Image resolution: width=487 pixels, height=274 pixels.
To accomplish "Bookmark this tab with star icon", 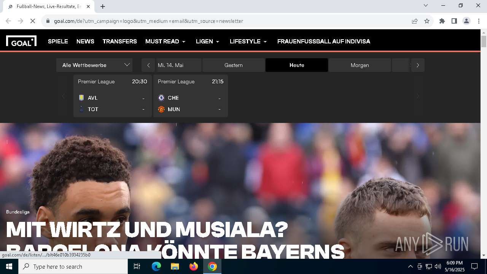I will [427, 21].
